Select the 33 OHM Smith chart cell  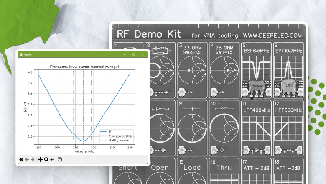[x=191, y=69]
